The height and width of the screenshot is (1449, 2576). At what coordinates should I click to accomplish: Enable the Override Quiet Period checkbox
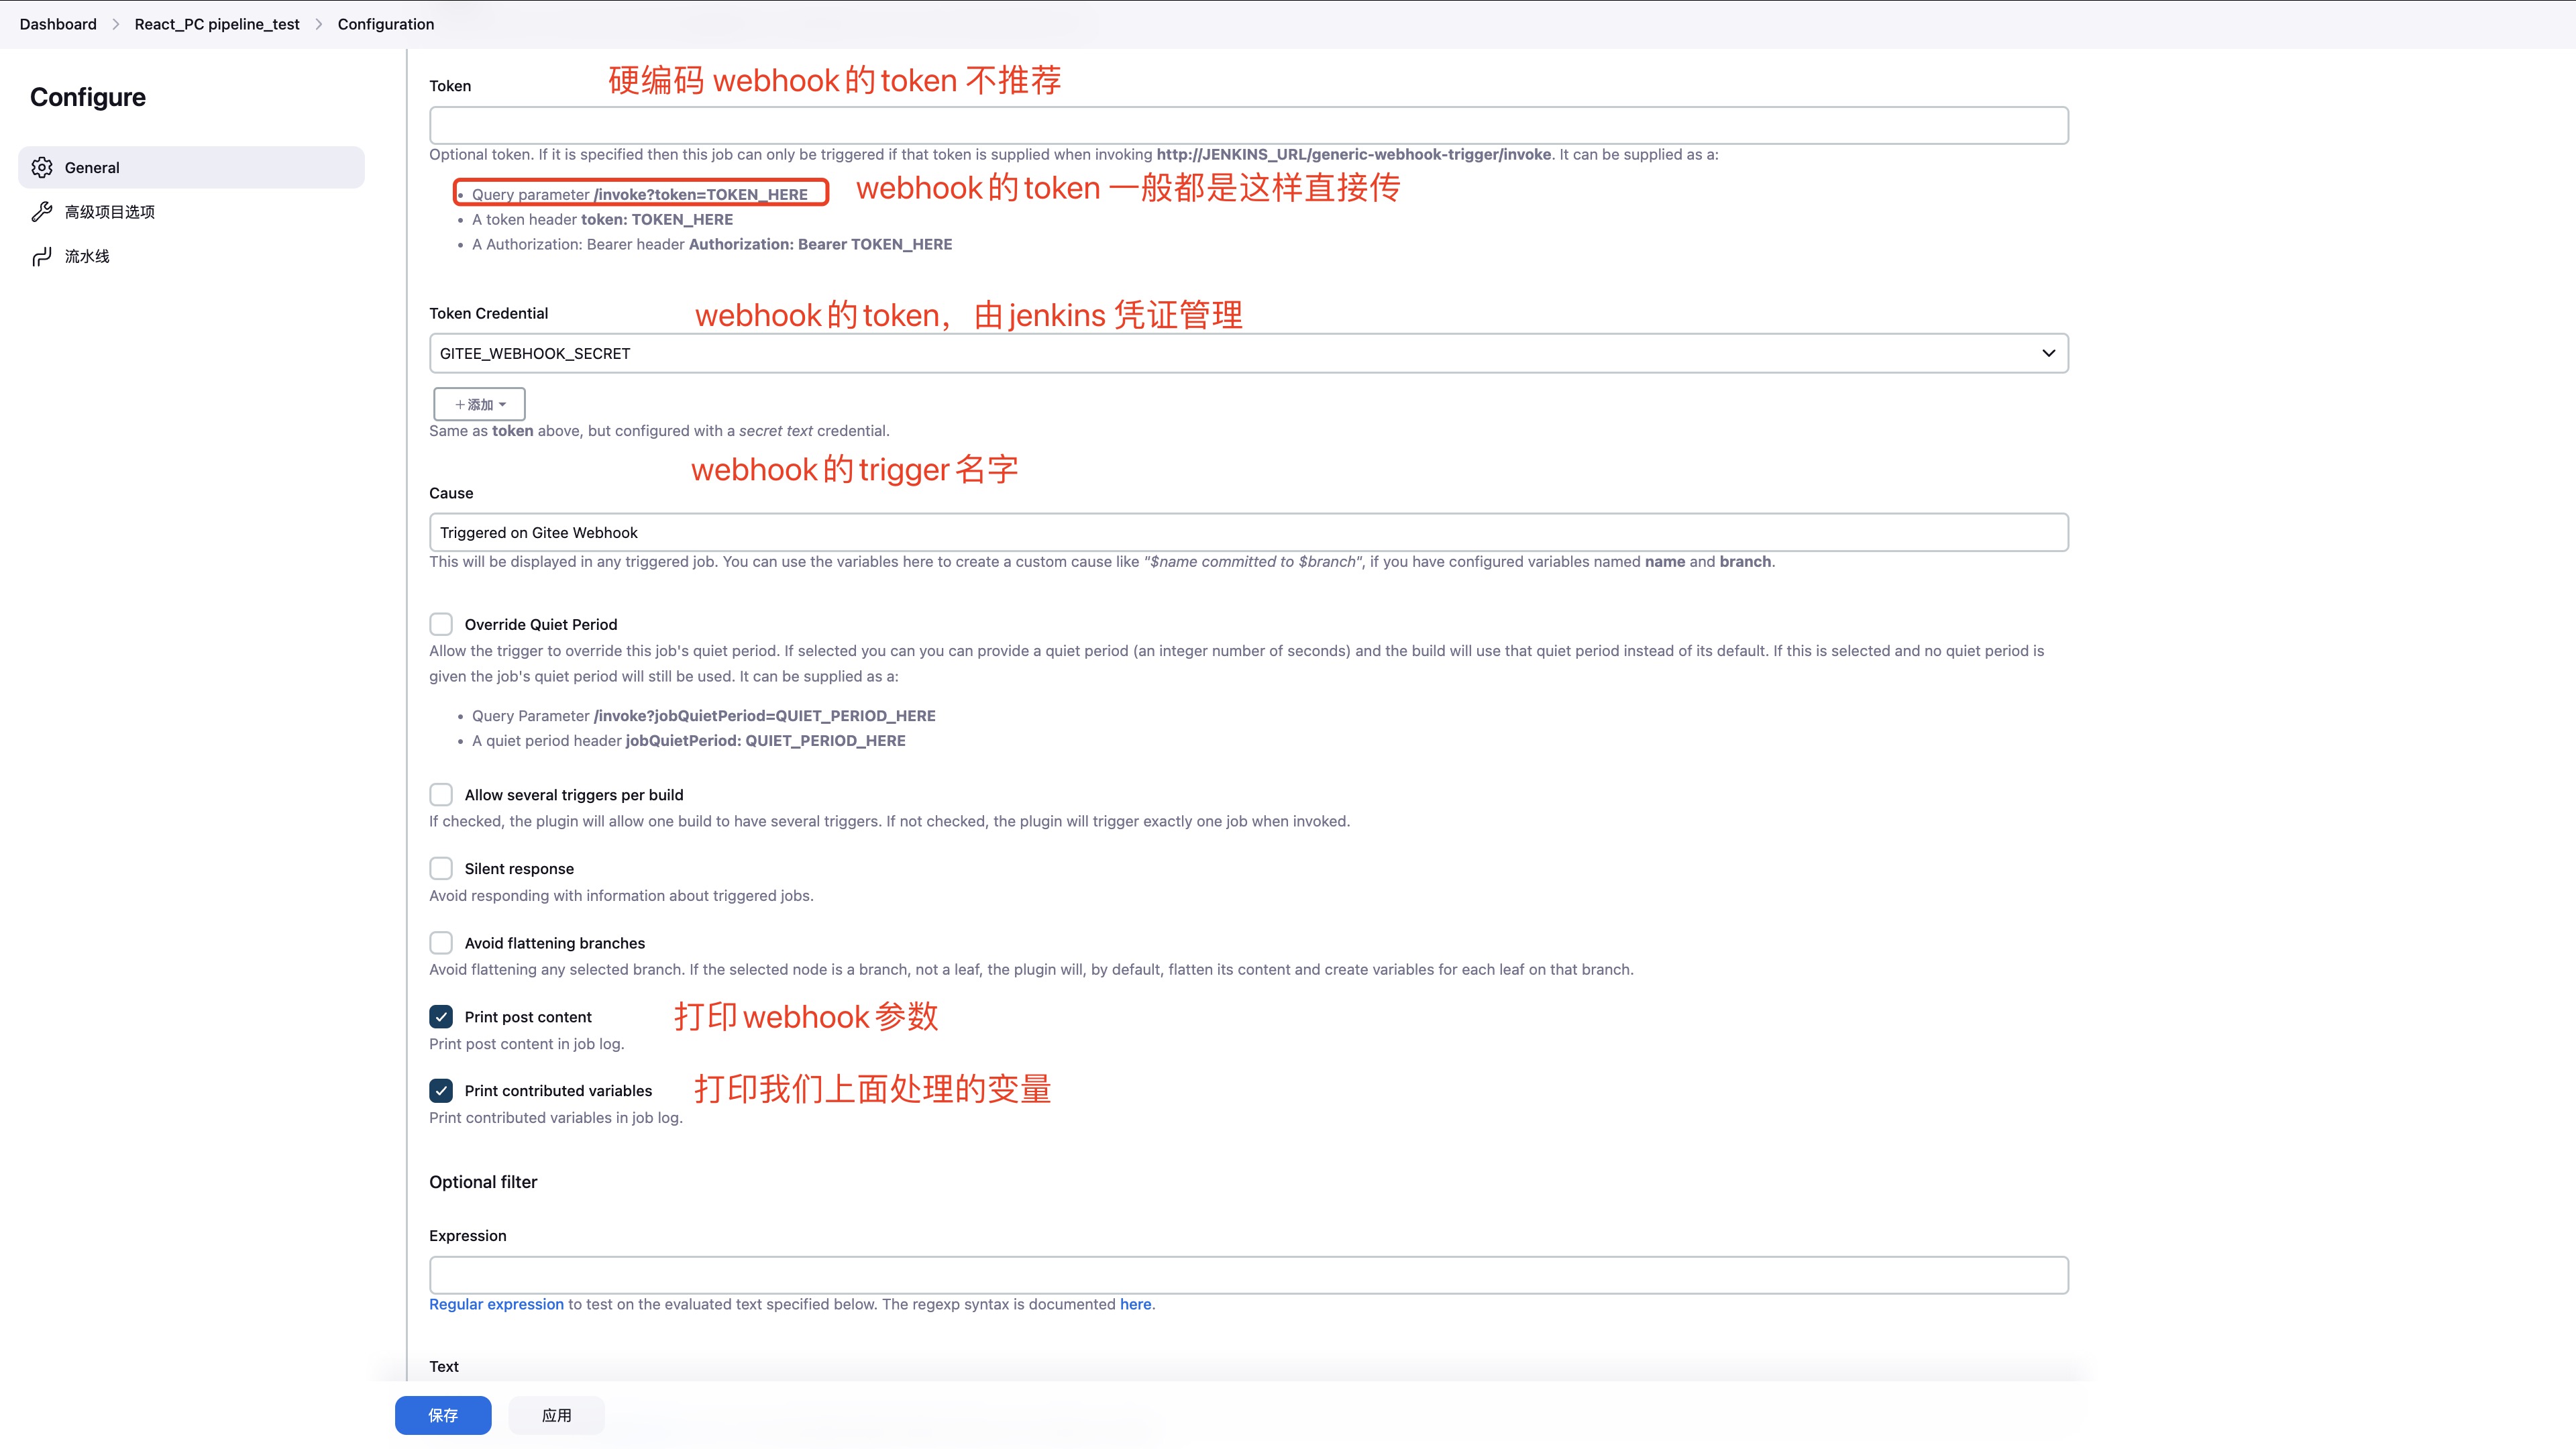point(441,624)
